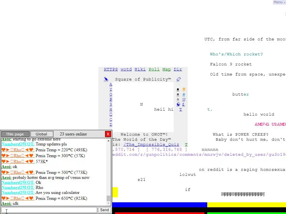The width and height of the screenshot is (286, 214).
Task: Click the blue eraser icon left of Square of Publicity
Action: 106,79
